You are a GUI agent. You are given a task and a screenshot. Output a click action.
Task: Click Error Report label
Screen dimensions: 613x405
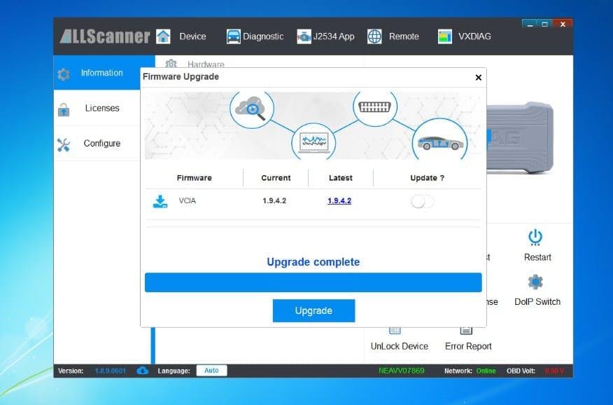point(468,346)
